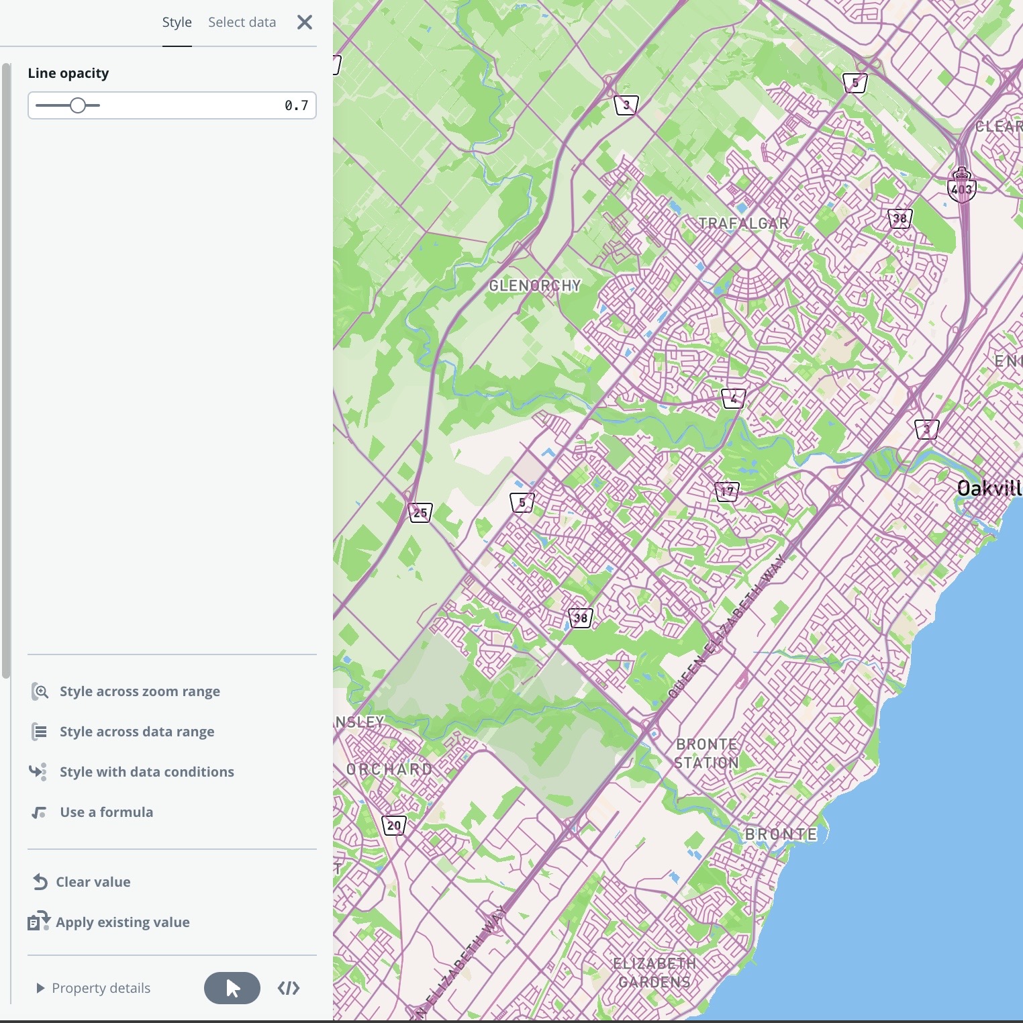The height and width of the screenshot is (1023, 1023).
Task: Click the Style across data range list icon
Action: tap(39, 731)
